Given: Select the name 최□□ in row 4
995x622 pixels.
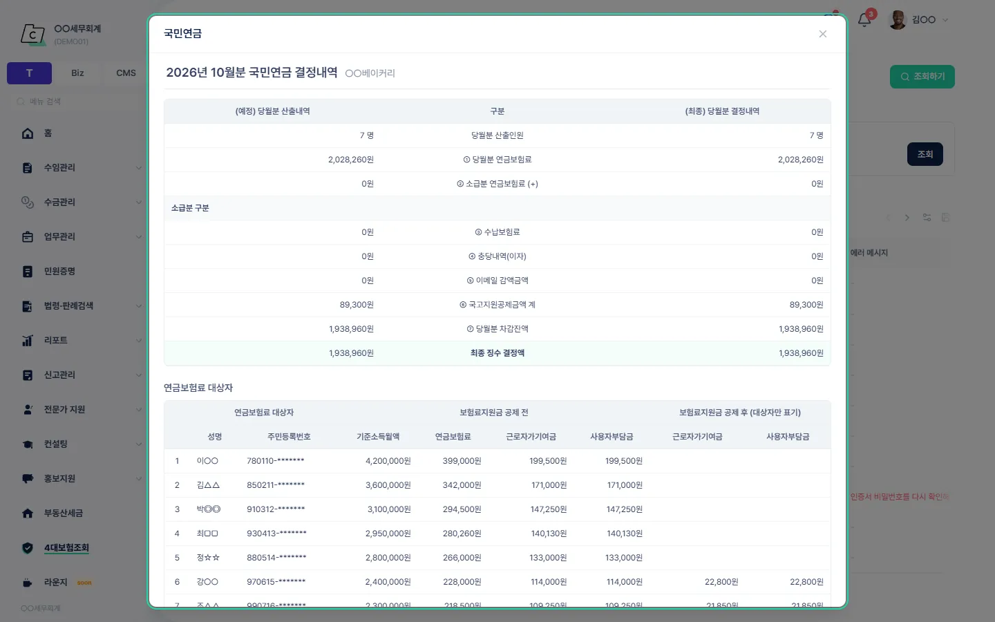Looking at the screenshot, I should (207, 534).
